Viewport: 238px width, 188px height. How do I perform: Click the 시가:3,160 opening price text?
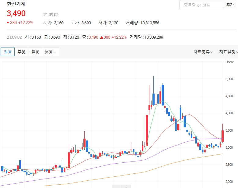(x=53, y=23)
